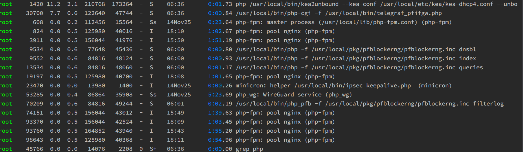Click the /usr/local/bin/php_pfb binary path
The width and height of the screenshot is (523, 152).
click(273, 104)
